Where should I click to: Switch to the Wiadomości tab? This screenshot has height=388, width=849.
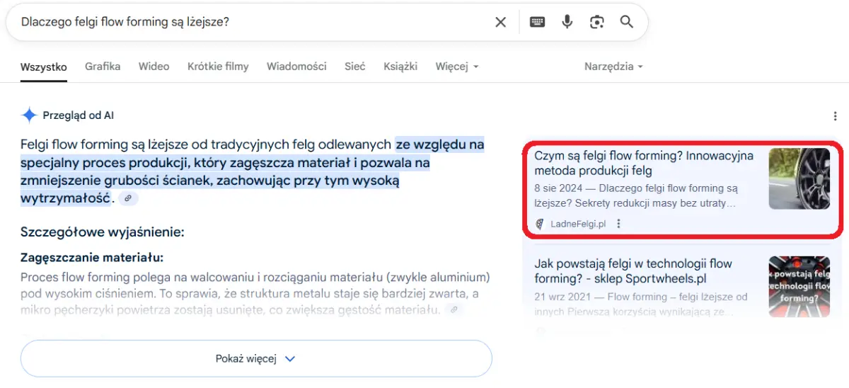coord(296,67)
